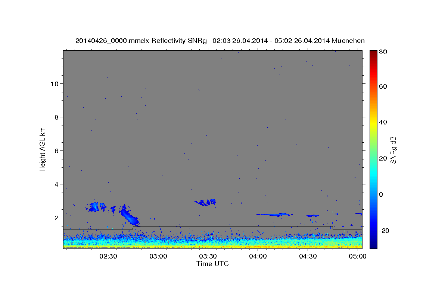Click the colorbar value 40

[382, 122]
